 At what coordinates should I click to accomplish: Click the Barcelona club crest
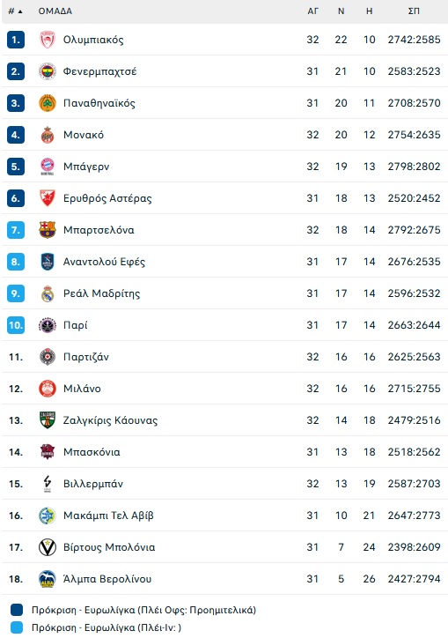pyautogui.click(x=48, y=230)
